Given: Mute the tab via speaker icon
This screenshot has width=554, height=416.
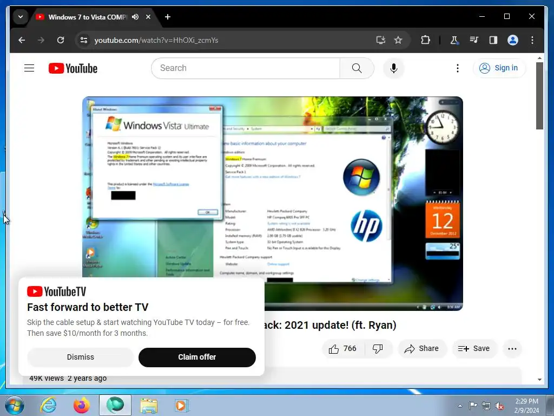Looking at the screenshot, I should 135,17.
